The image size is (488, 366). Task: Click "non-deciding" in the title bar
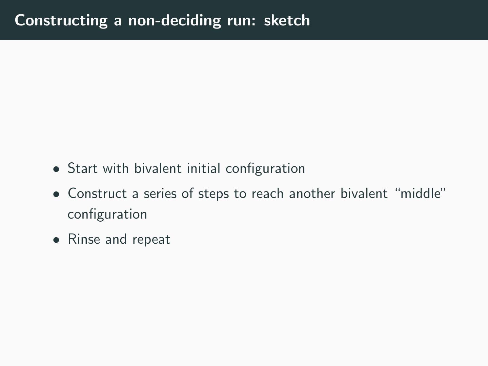(174, 20)
